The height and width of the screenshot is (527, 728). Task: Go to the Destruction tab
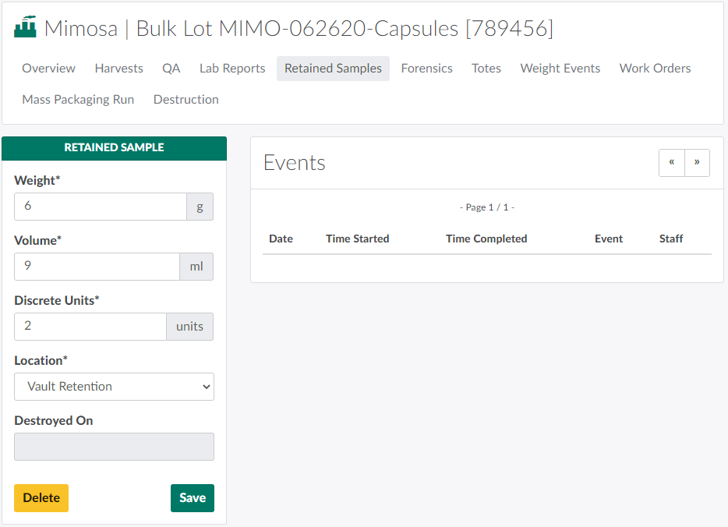[x=186, y=100]
